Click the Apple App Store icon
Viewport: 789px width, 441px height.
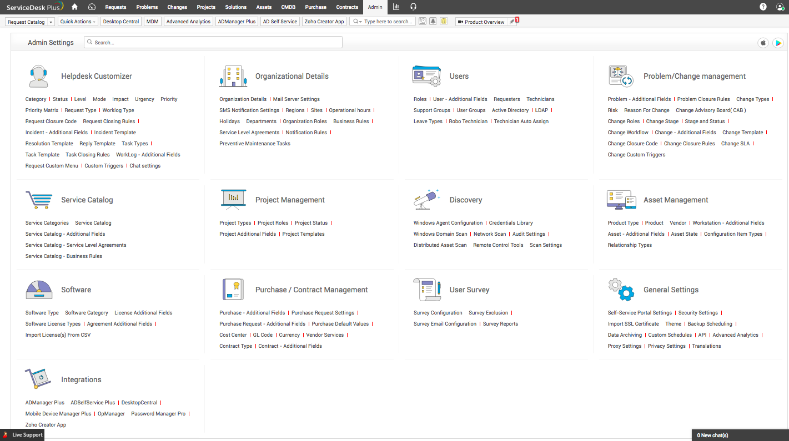point(763,43)
